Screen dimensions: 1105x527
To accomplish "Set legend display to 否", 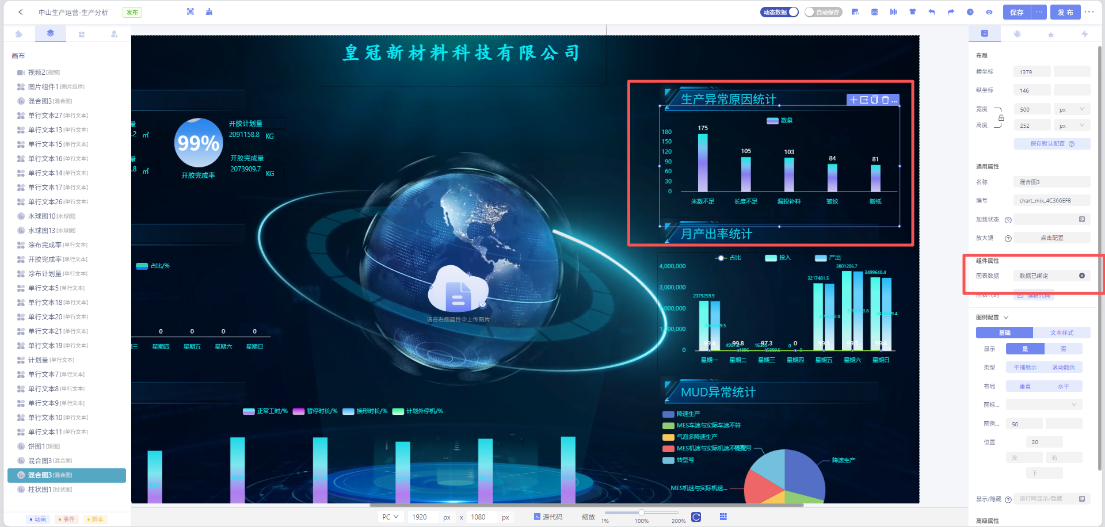I will point(1064,349).
